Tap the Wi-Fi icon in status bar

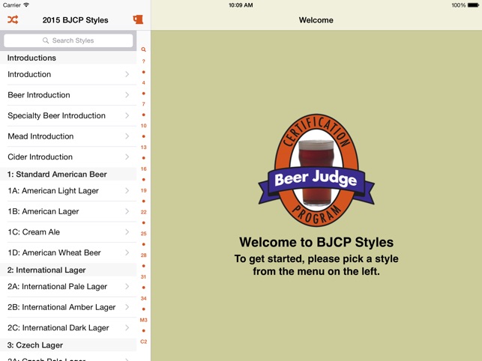(x=26, y=5)
